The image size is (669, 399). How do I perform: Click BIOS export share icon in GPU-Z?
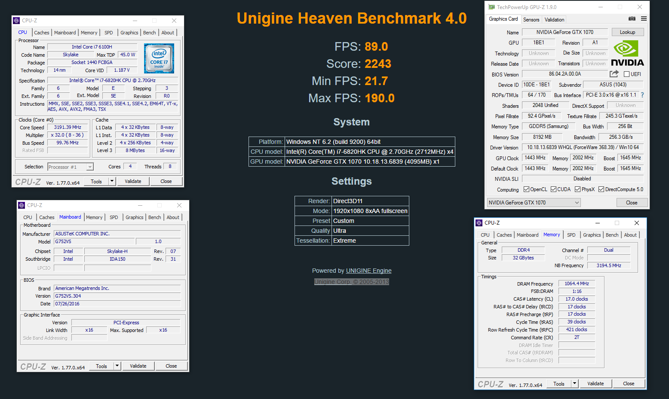coord(614,74)
